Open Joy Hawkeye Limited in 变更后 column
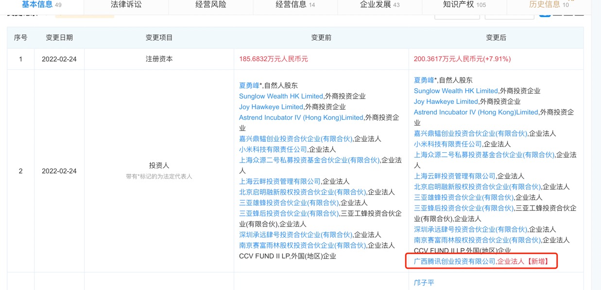Viewport: 601px width, 290px height. tap(446, 101)
